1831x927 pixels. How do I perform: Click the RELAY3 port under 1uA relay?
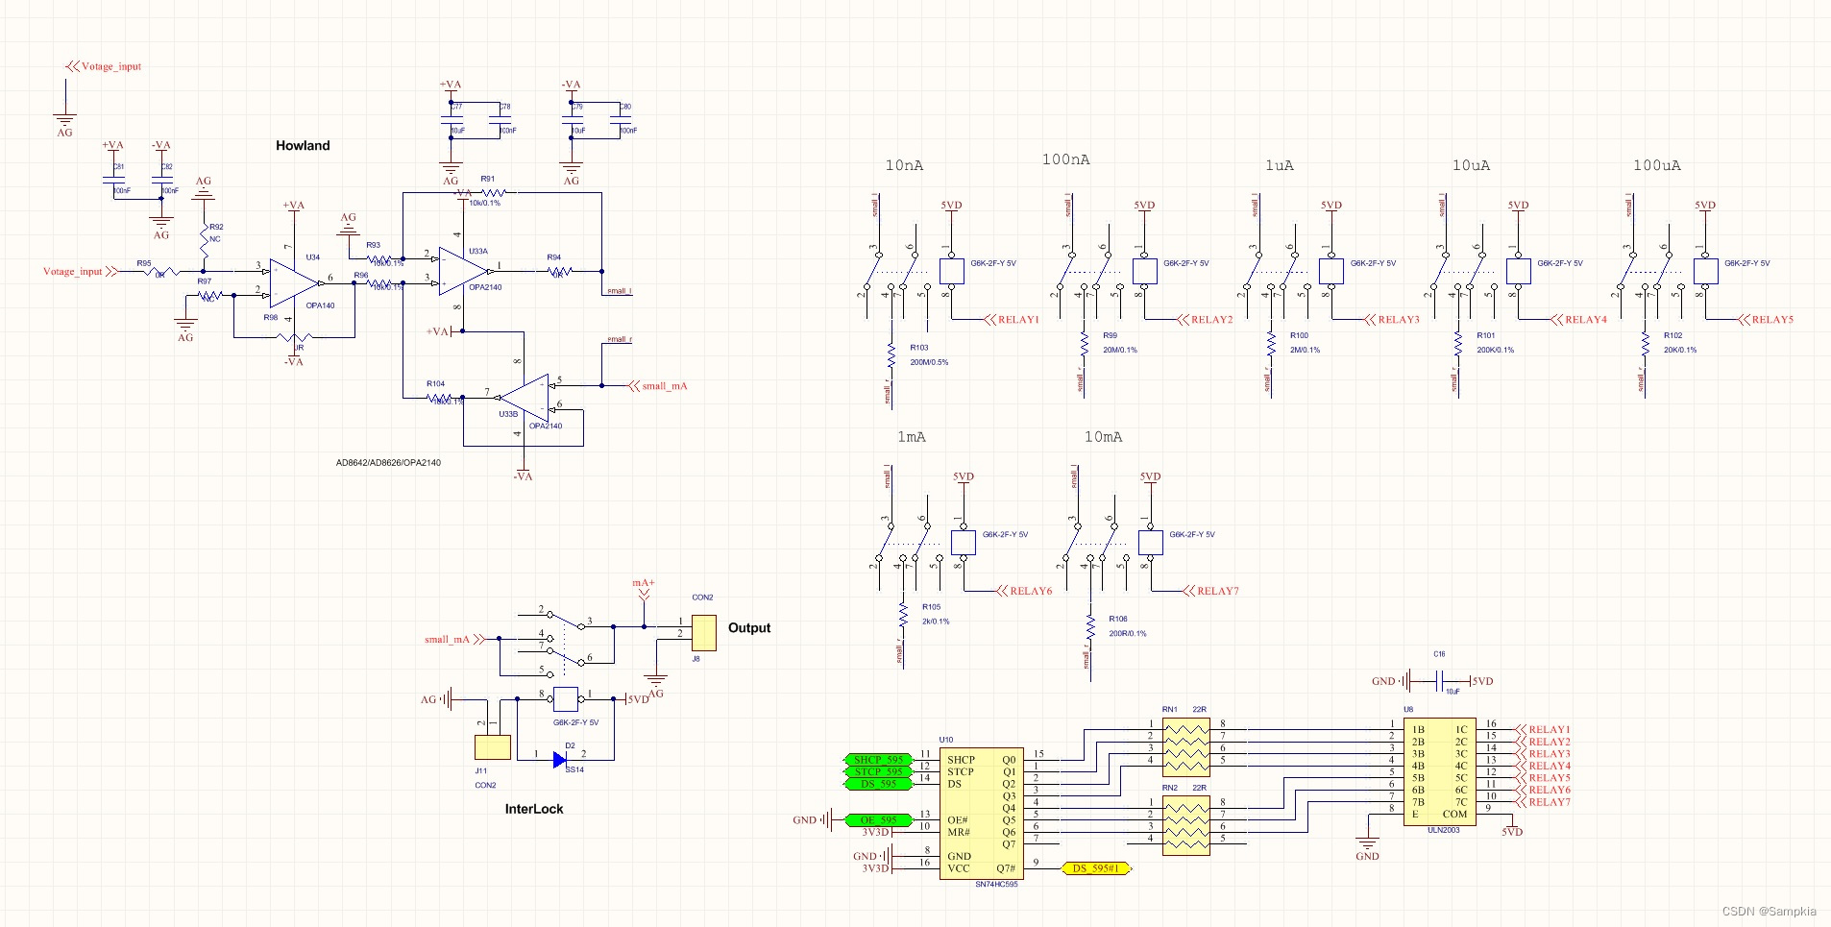tap(1392, 320)
